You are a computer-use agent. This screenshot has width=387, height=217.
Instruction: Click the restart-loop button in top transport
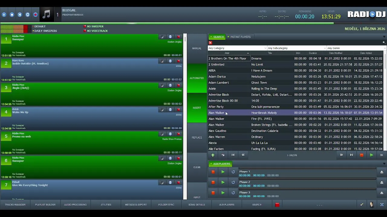pos(28,14)
